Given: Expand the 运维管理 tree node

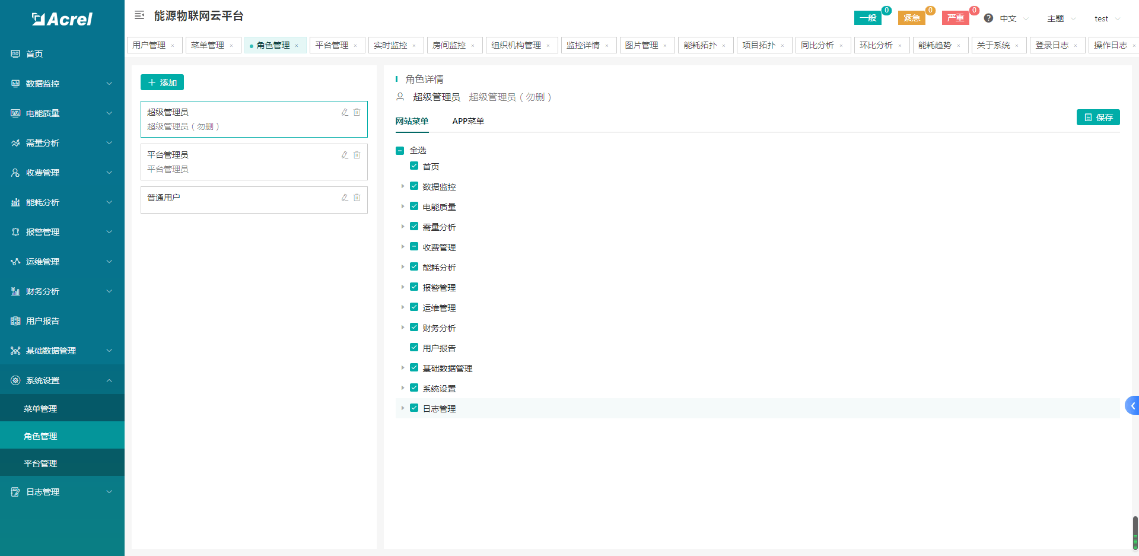Looking at the screenshot, I should pyautogui.click(x=402, y=307).
